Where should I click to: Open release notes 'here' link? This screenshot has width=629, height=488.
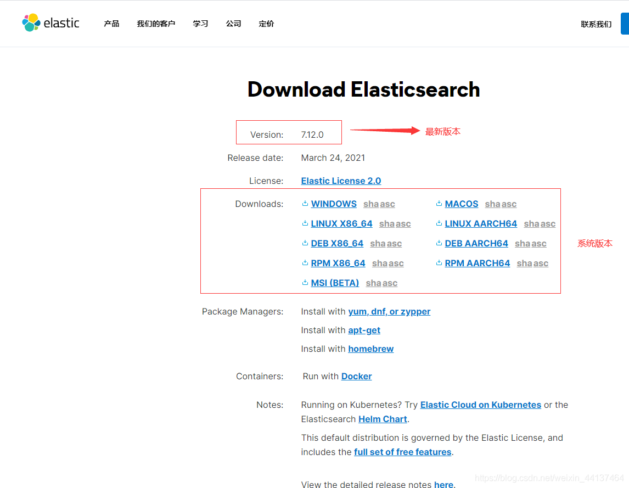pyautogui.click(x=443, y=484)
